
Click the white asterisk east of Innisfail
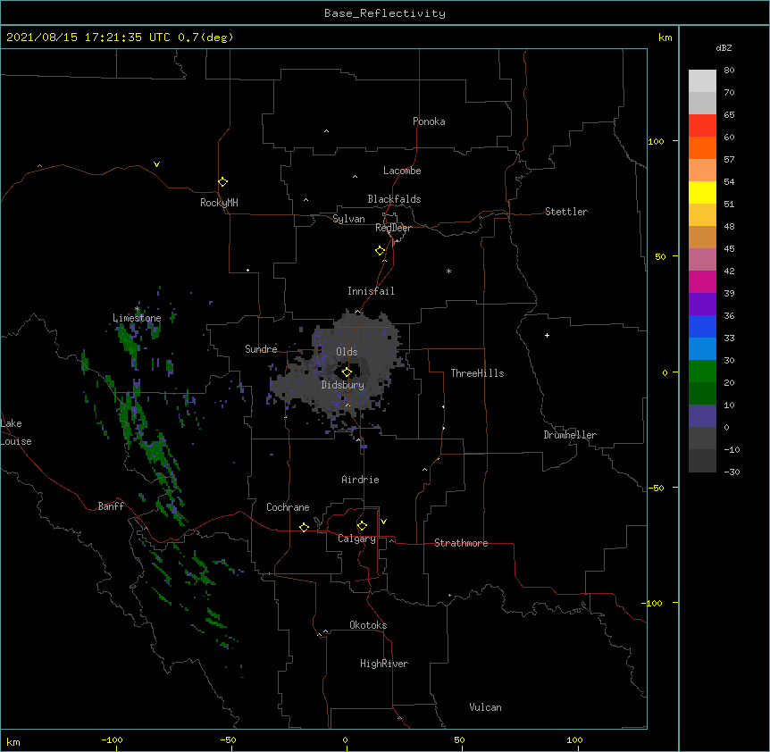pos(448,271)
